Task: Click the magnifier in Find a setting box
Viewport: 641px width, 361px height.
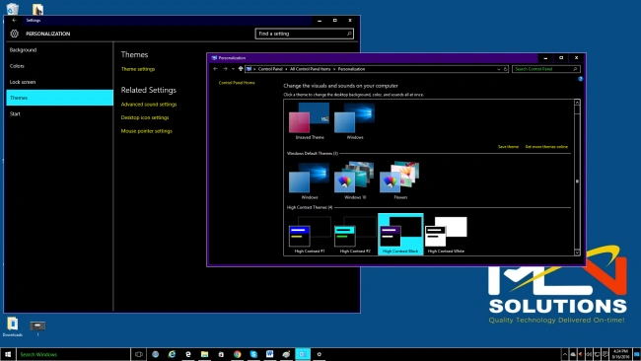Action: pyautogui.click(x=349, y=34)
